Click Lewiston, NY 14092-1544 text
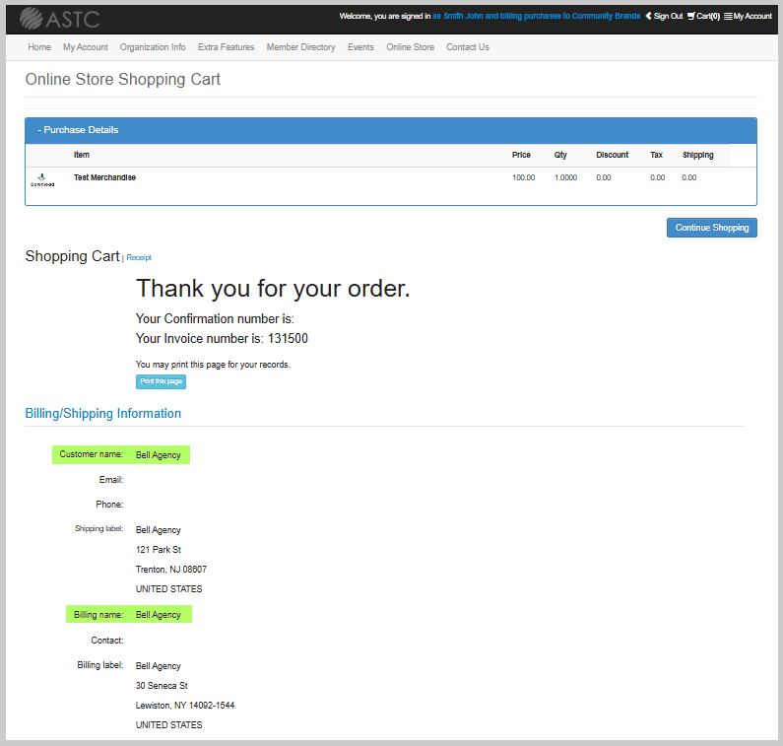Screen dimensions: 783x746 185,705
